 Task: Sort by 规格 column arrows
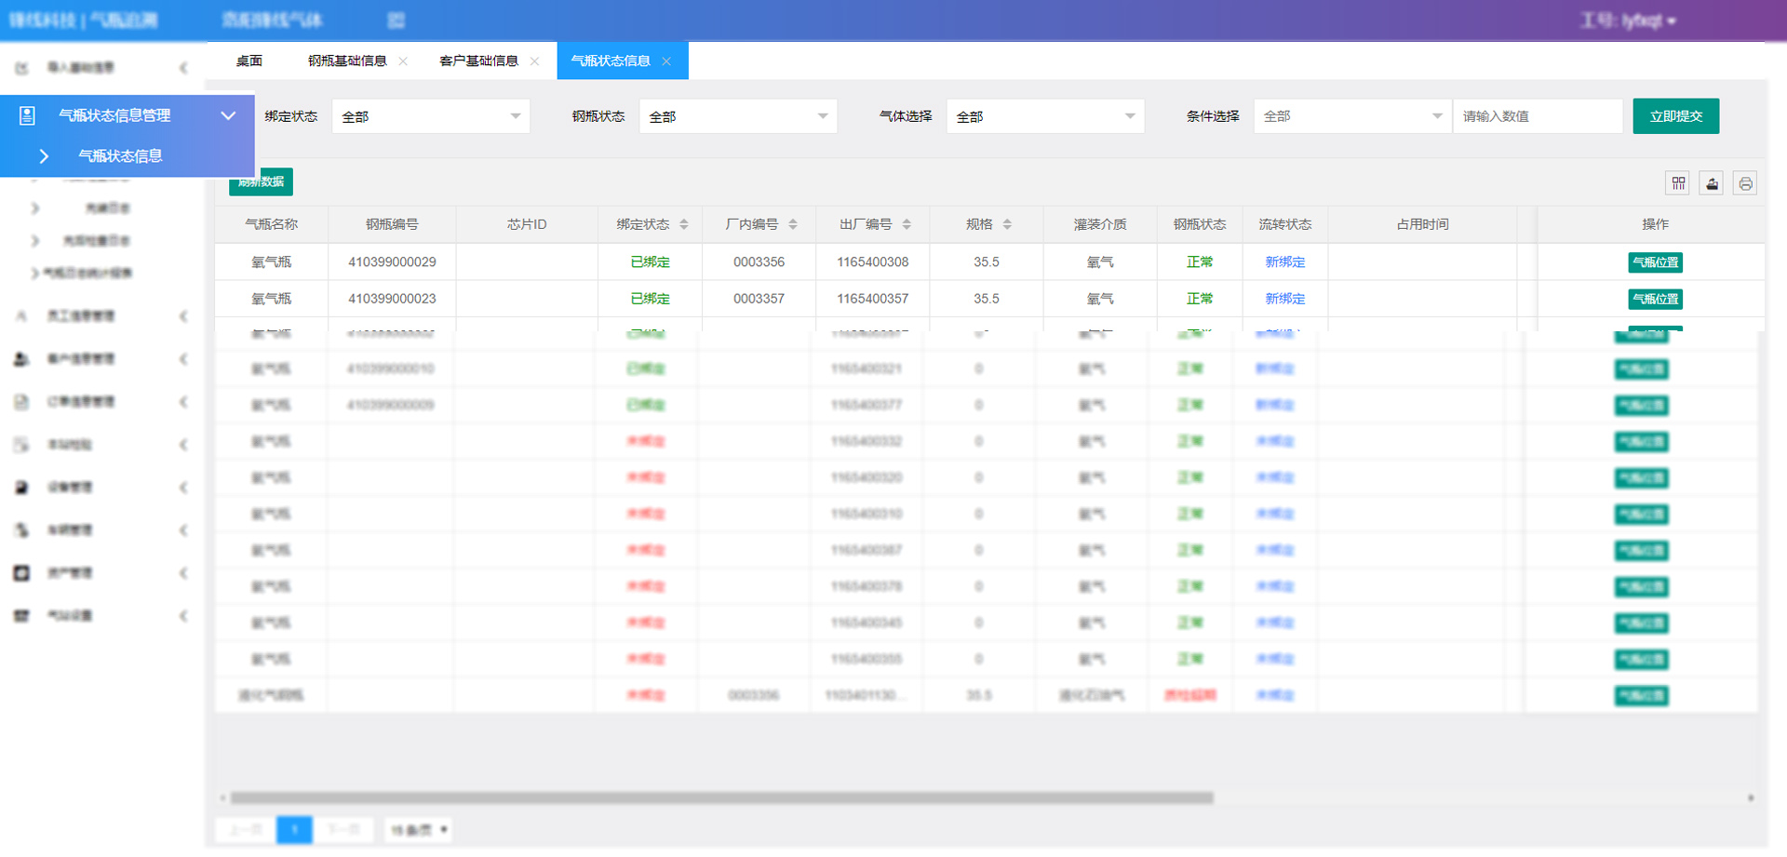[x=1007, y=224]
